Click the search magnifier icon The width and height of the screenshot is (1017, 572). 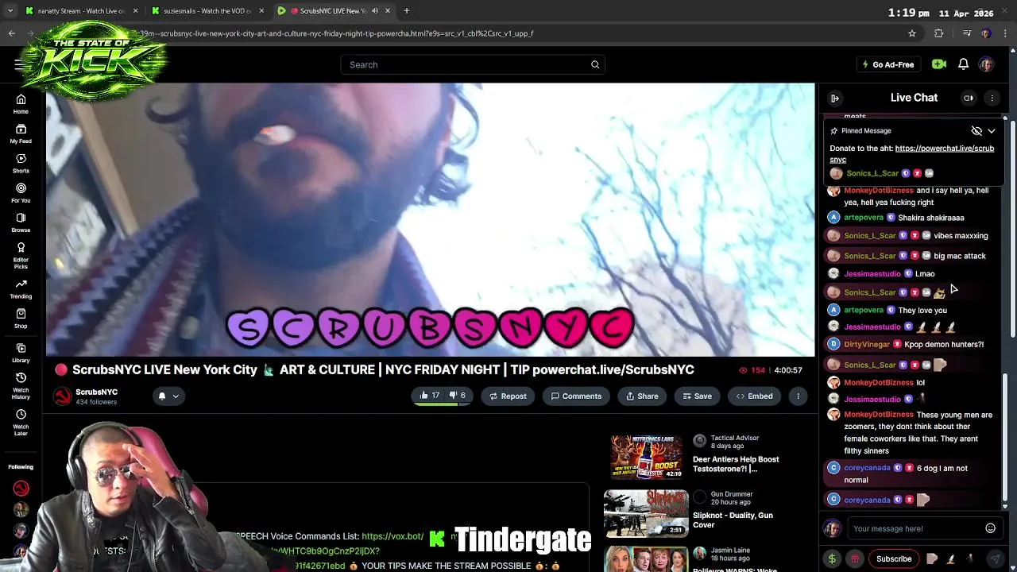(595, 64)
